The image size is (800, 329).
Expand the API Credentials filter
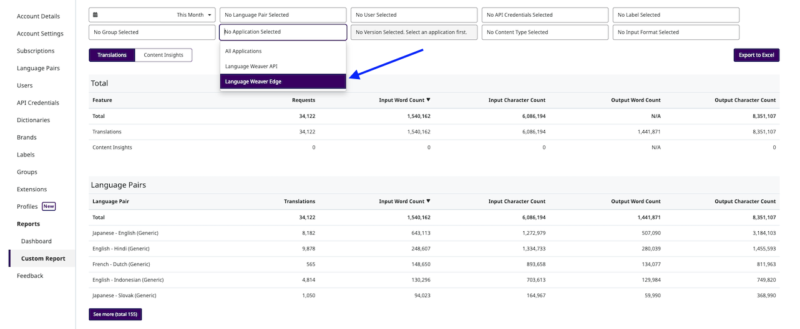[x=545, y=15]
